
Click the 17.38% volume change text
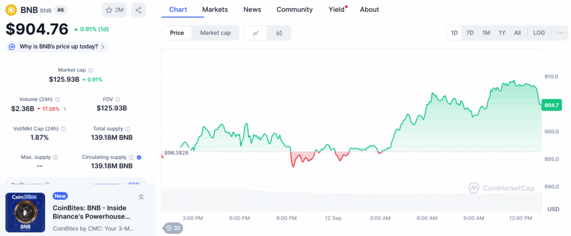pos(51,109)
